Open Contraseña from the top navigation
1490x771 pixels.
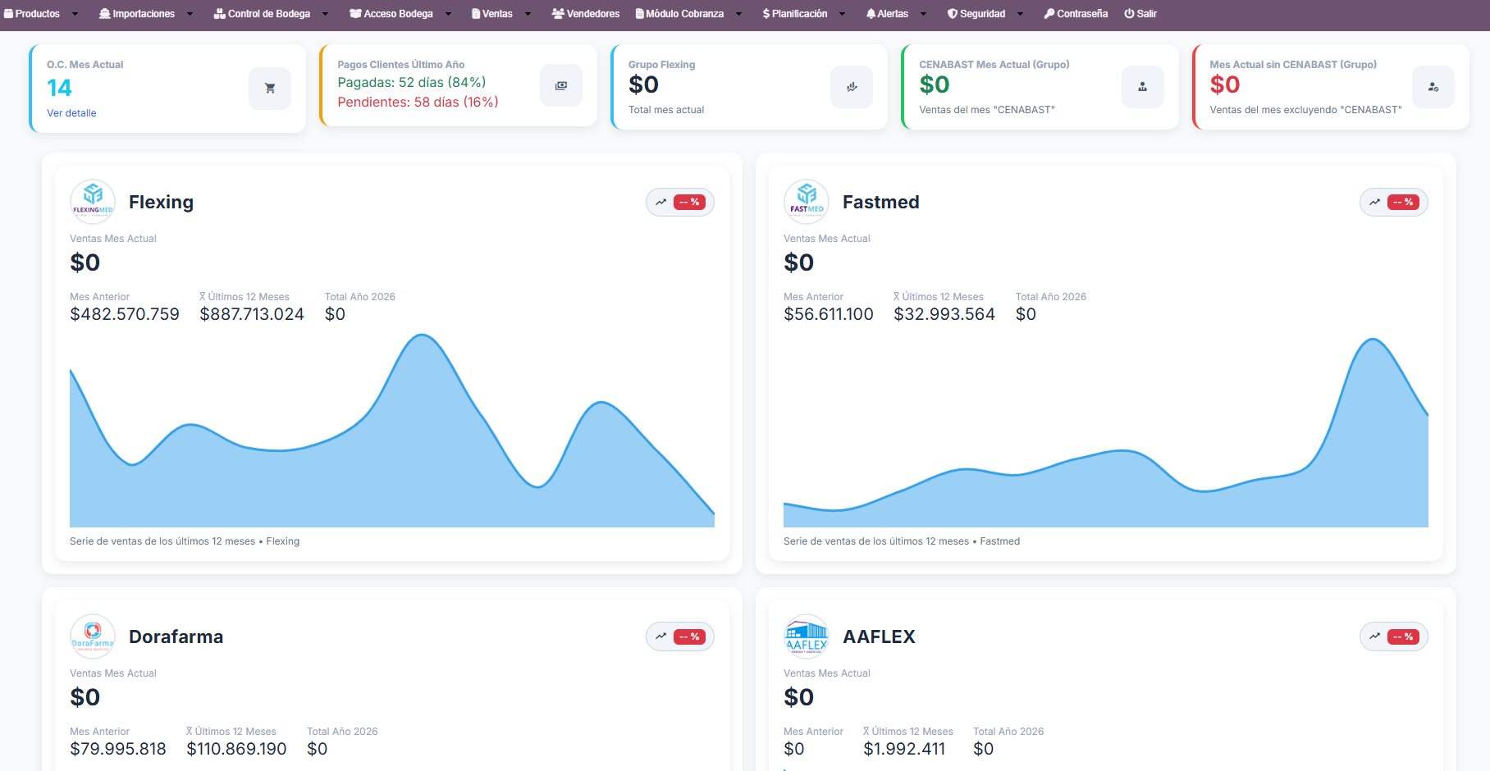tap(1076, 14)
